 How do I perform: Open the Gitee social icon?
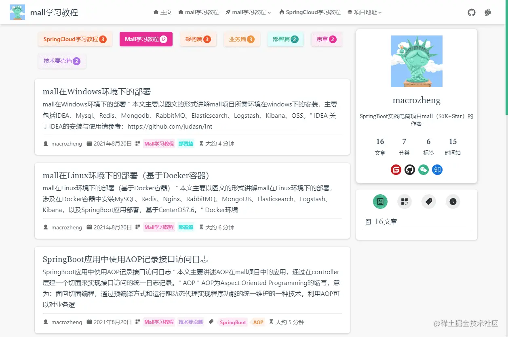[x=396, y=170]
